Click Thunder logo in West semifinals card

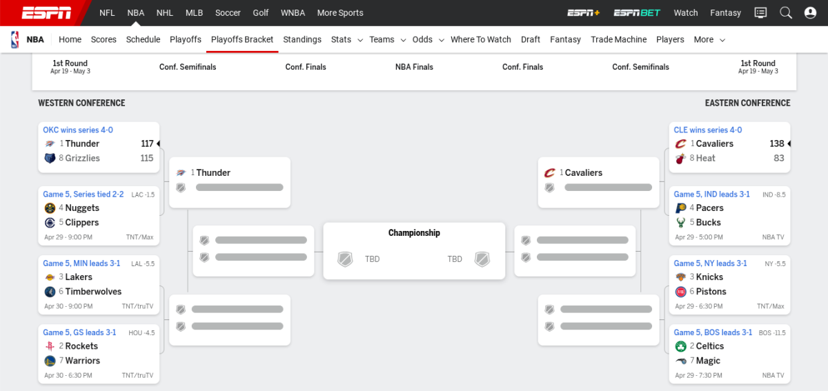[181, 172]
